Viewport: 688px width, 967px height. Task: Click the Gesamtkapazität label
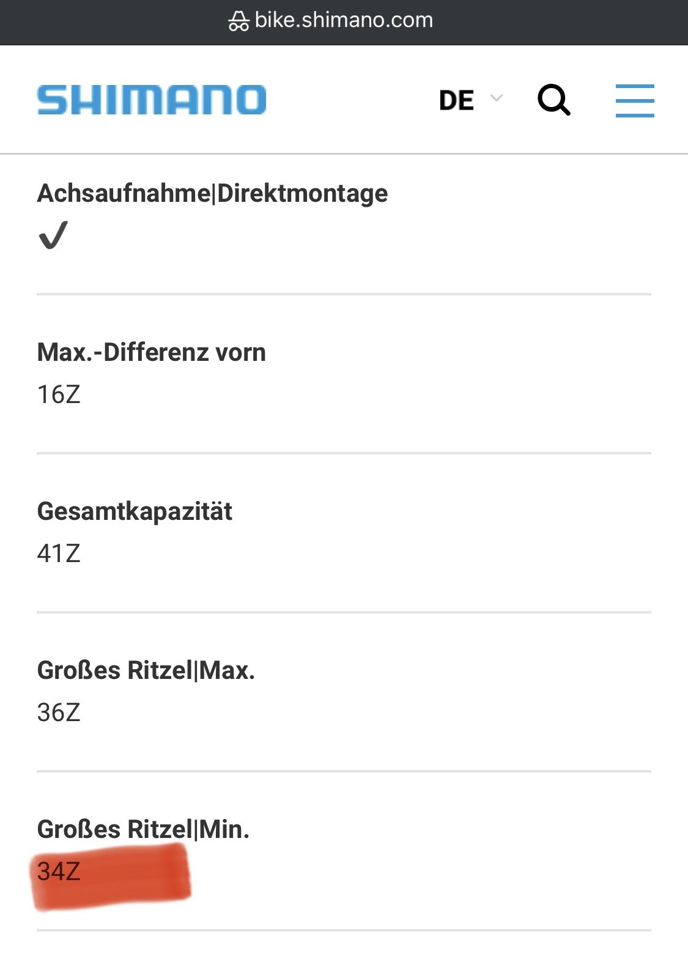135,511
